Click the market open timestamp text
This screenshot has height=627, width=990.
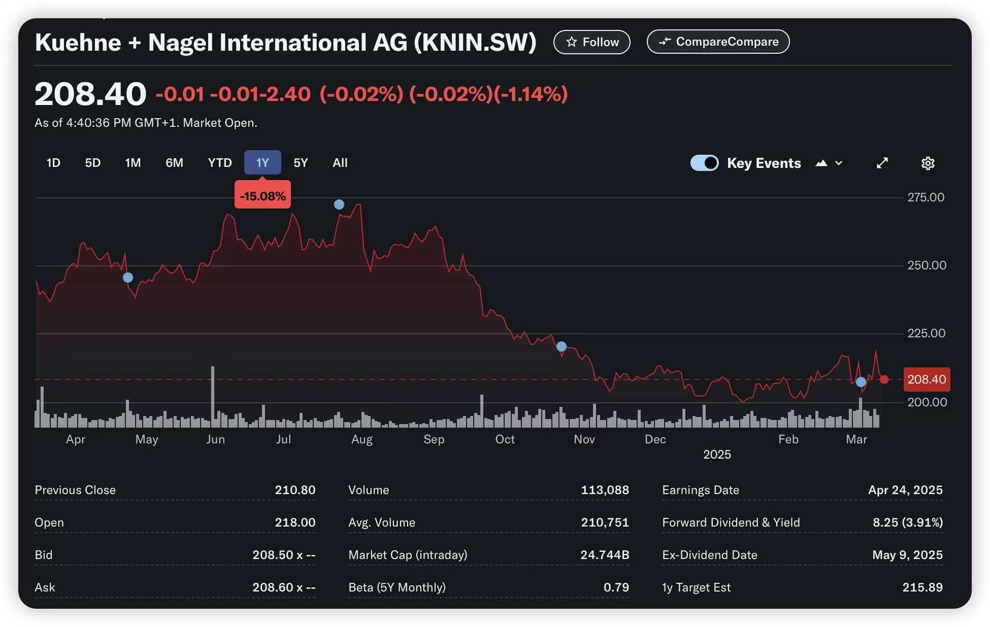pyautogui.click(x=146, y=123)
